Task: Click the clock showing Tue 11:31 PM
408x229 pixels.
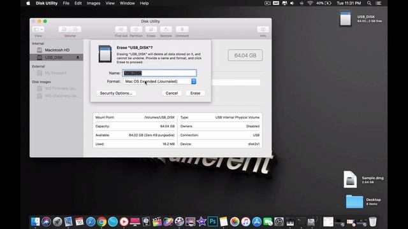Action: point(349,3)
